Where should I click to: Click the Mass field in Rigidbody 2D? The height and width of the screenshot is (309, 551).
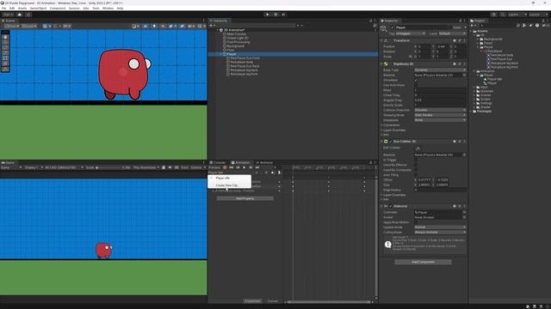[440, 90]
